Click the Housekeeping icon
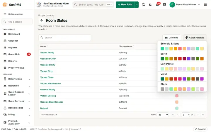 5,108
